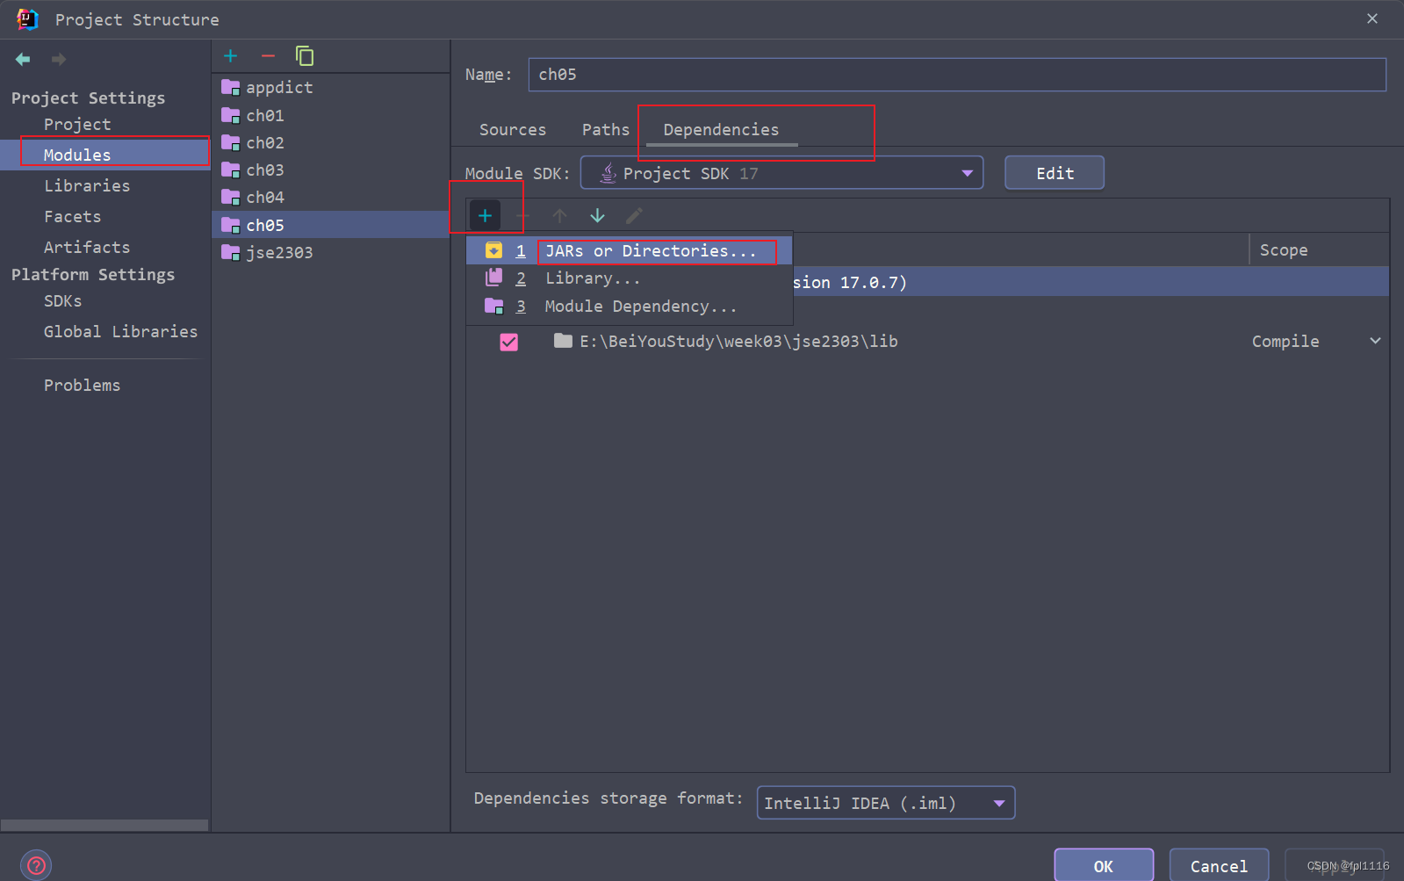Select the SDK version 17.0.7 row
This screenshot has height=881, width=1404.
coord(1091,282)
